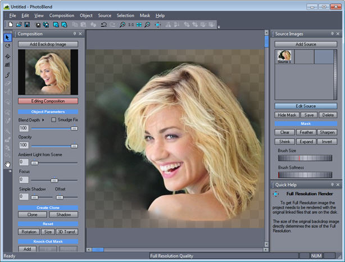This screenshot has height=262, width=345.
Task: Click the undo arrow toolbar icon
Action: click(x=104, y=25)
